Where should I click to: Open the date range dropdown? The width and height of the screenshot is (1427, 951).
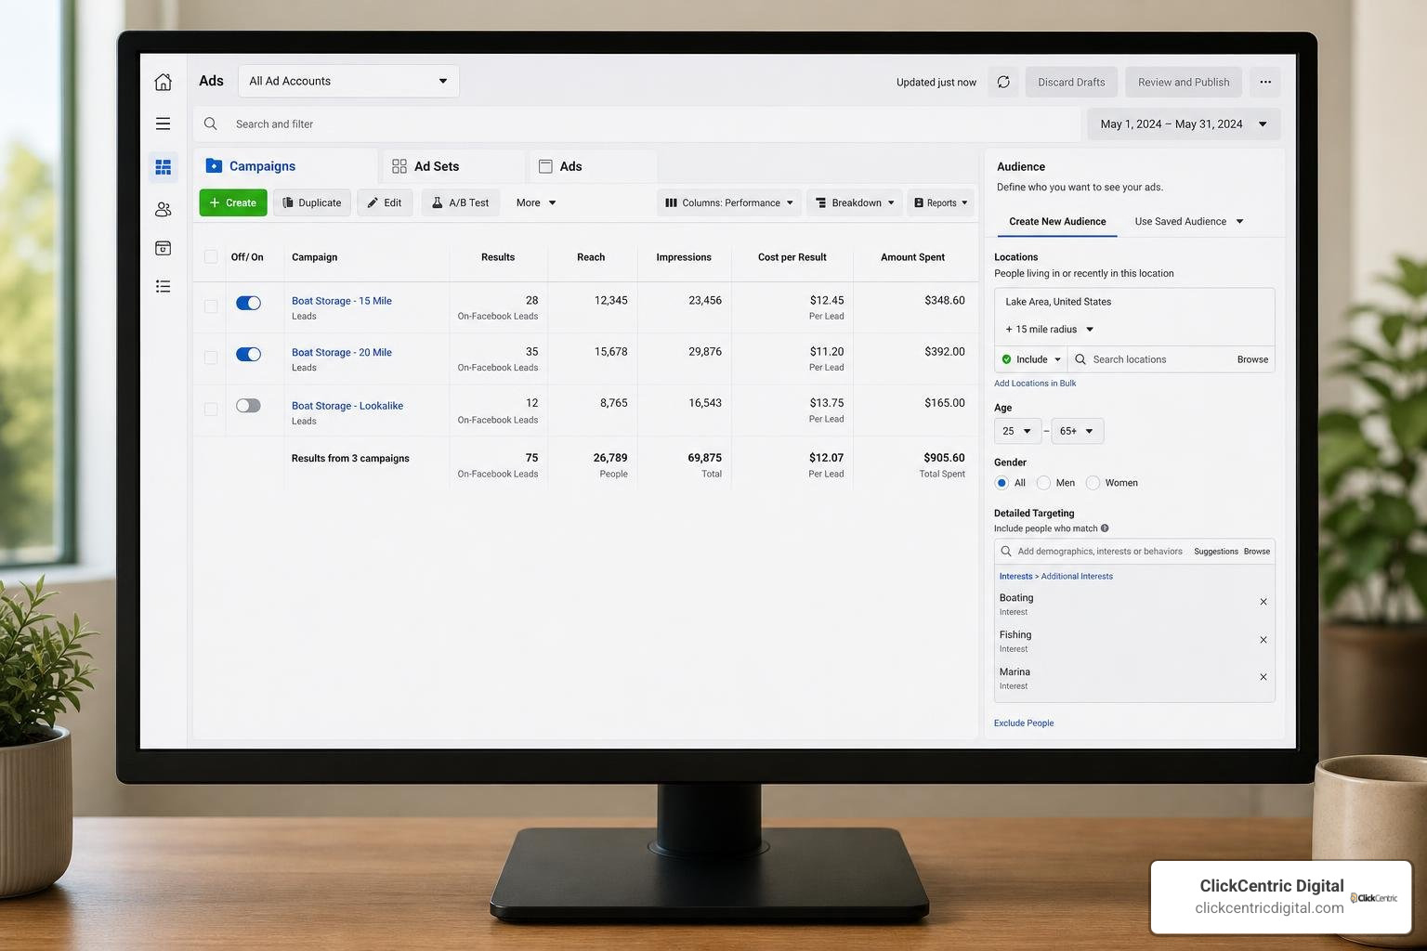point(1184,124)
